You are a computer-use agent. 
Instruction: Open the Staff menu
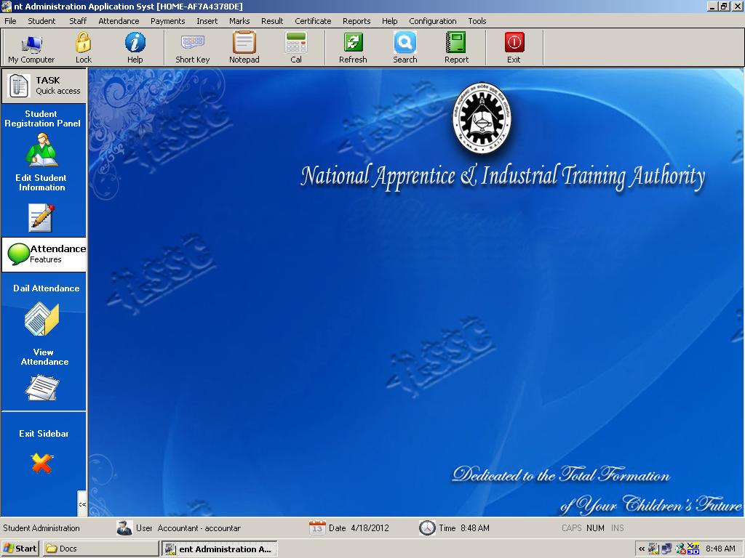[x=77, y=21]
